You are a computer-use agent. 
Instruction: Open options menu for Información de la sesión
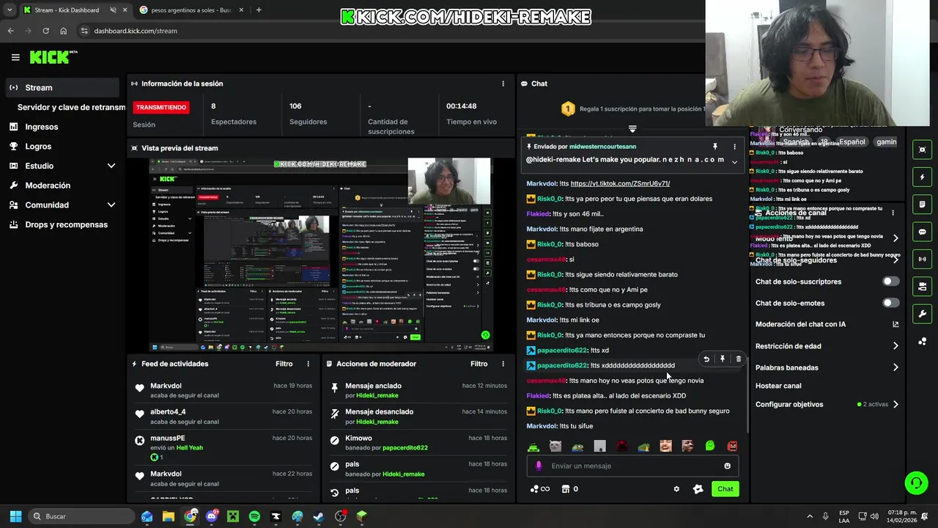[503, 84]
